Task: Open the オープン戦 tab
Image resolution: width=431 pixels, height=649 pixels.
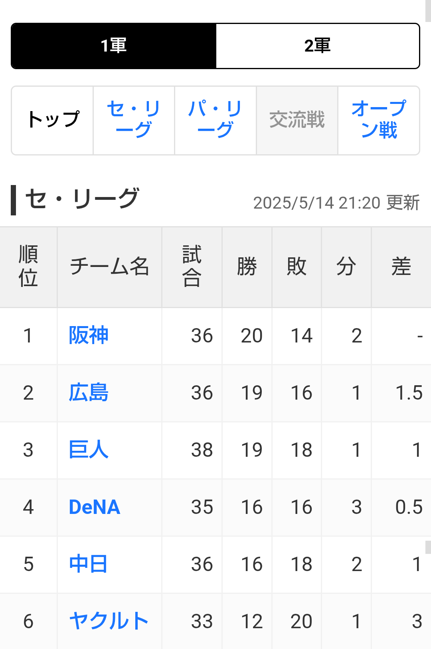Action: pyautogui.click(x=379, y=120)
